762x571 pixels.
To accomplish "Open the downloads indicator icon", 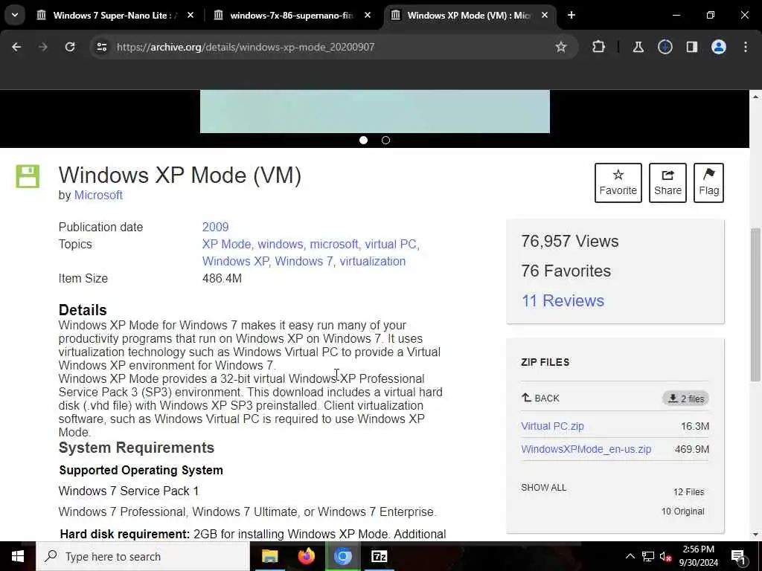I will [x=665, y=47].
